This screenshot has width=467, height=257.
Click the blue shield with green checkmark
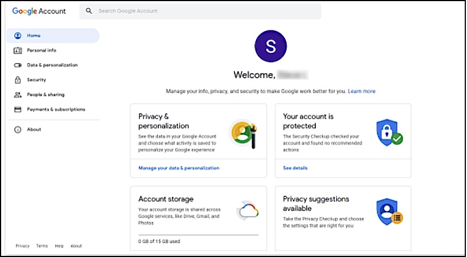pyautogui.click(x=389, y=132)
